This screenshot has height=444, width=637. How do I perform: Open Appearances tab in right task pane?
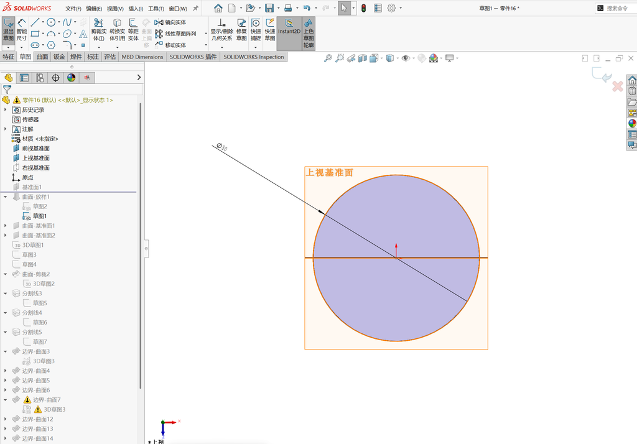tap(632, 124)
